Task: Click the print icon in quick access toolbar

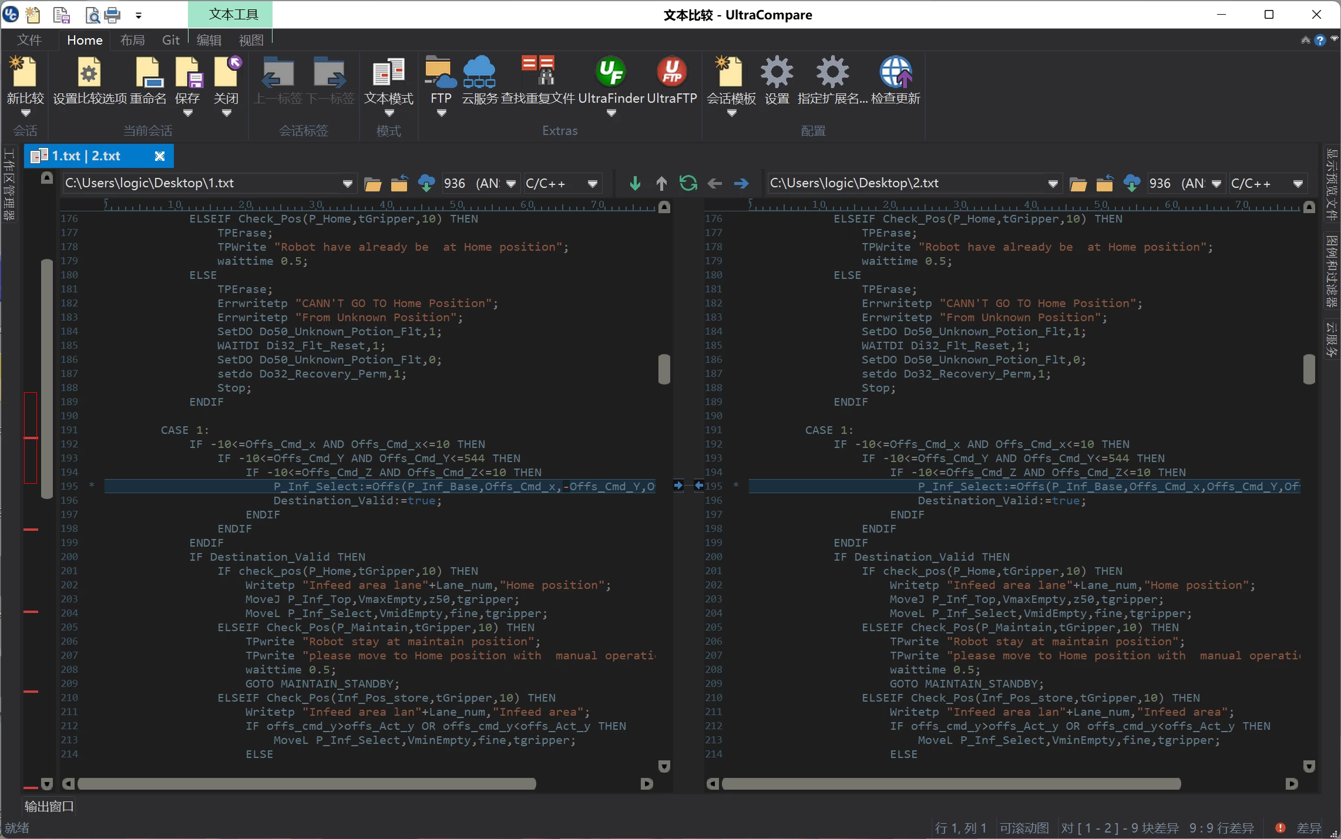Action: click(x=112, y=15)
